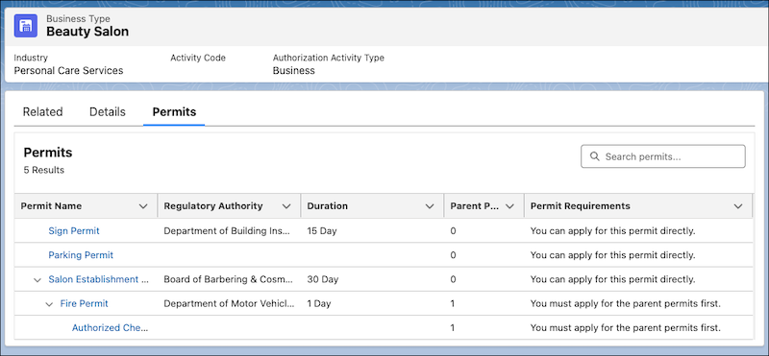Click the 5 Results count text
The height and width of the screenshot is (356, 769).
(44, 170)
